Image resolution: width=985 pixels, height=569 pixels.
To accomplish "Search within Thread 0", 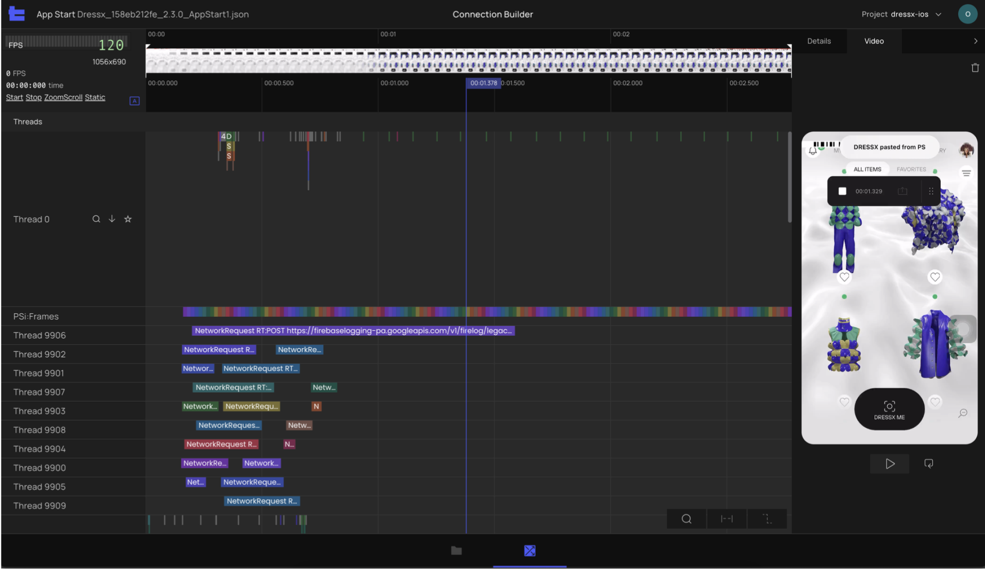I will (x=96, y=219).
